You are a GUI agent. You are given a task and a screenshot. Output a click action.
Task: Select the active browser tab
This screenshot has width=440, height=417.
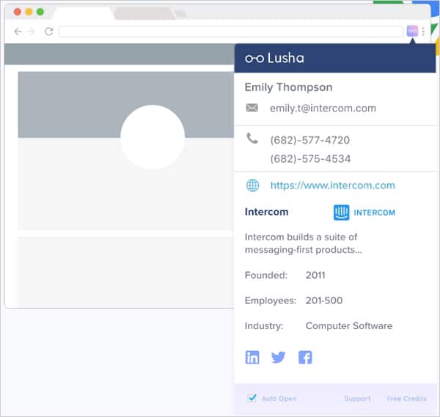coord(82,14)
